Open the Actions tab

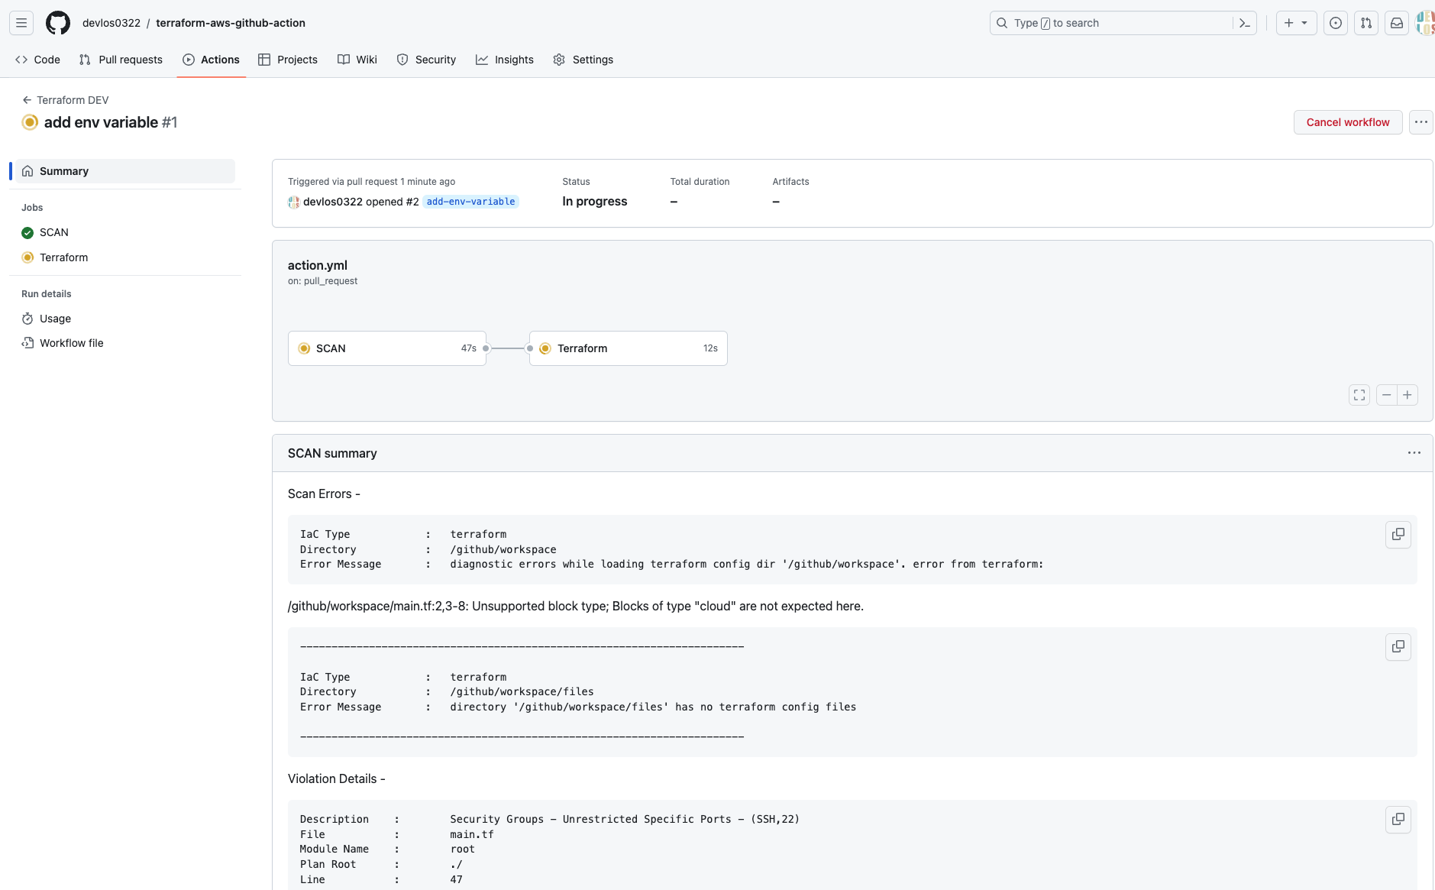click(211, 60)
